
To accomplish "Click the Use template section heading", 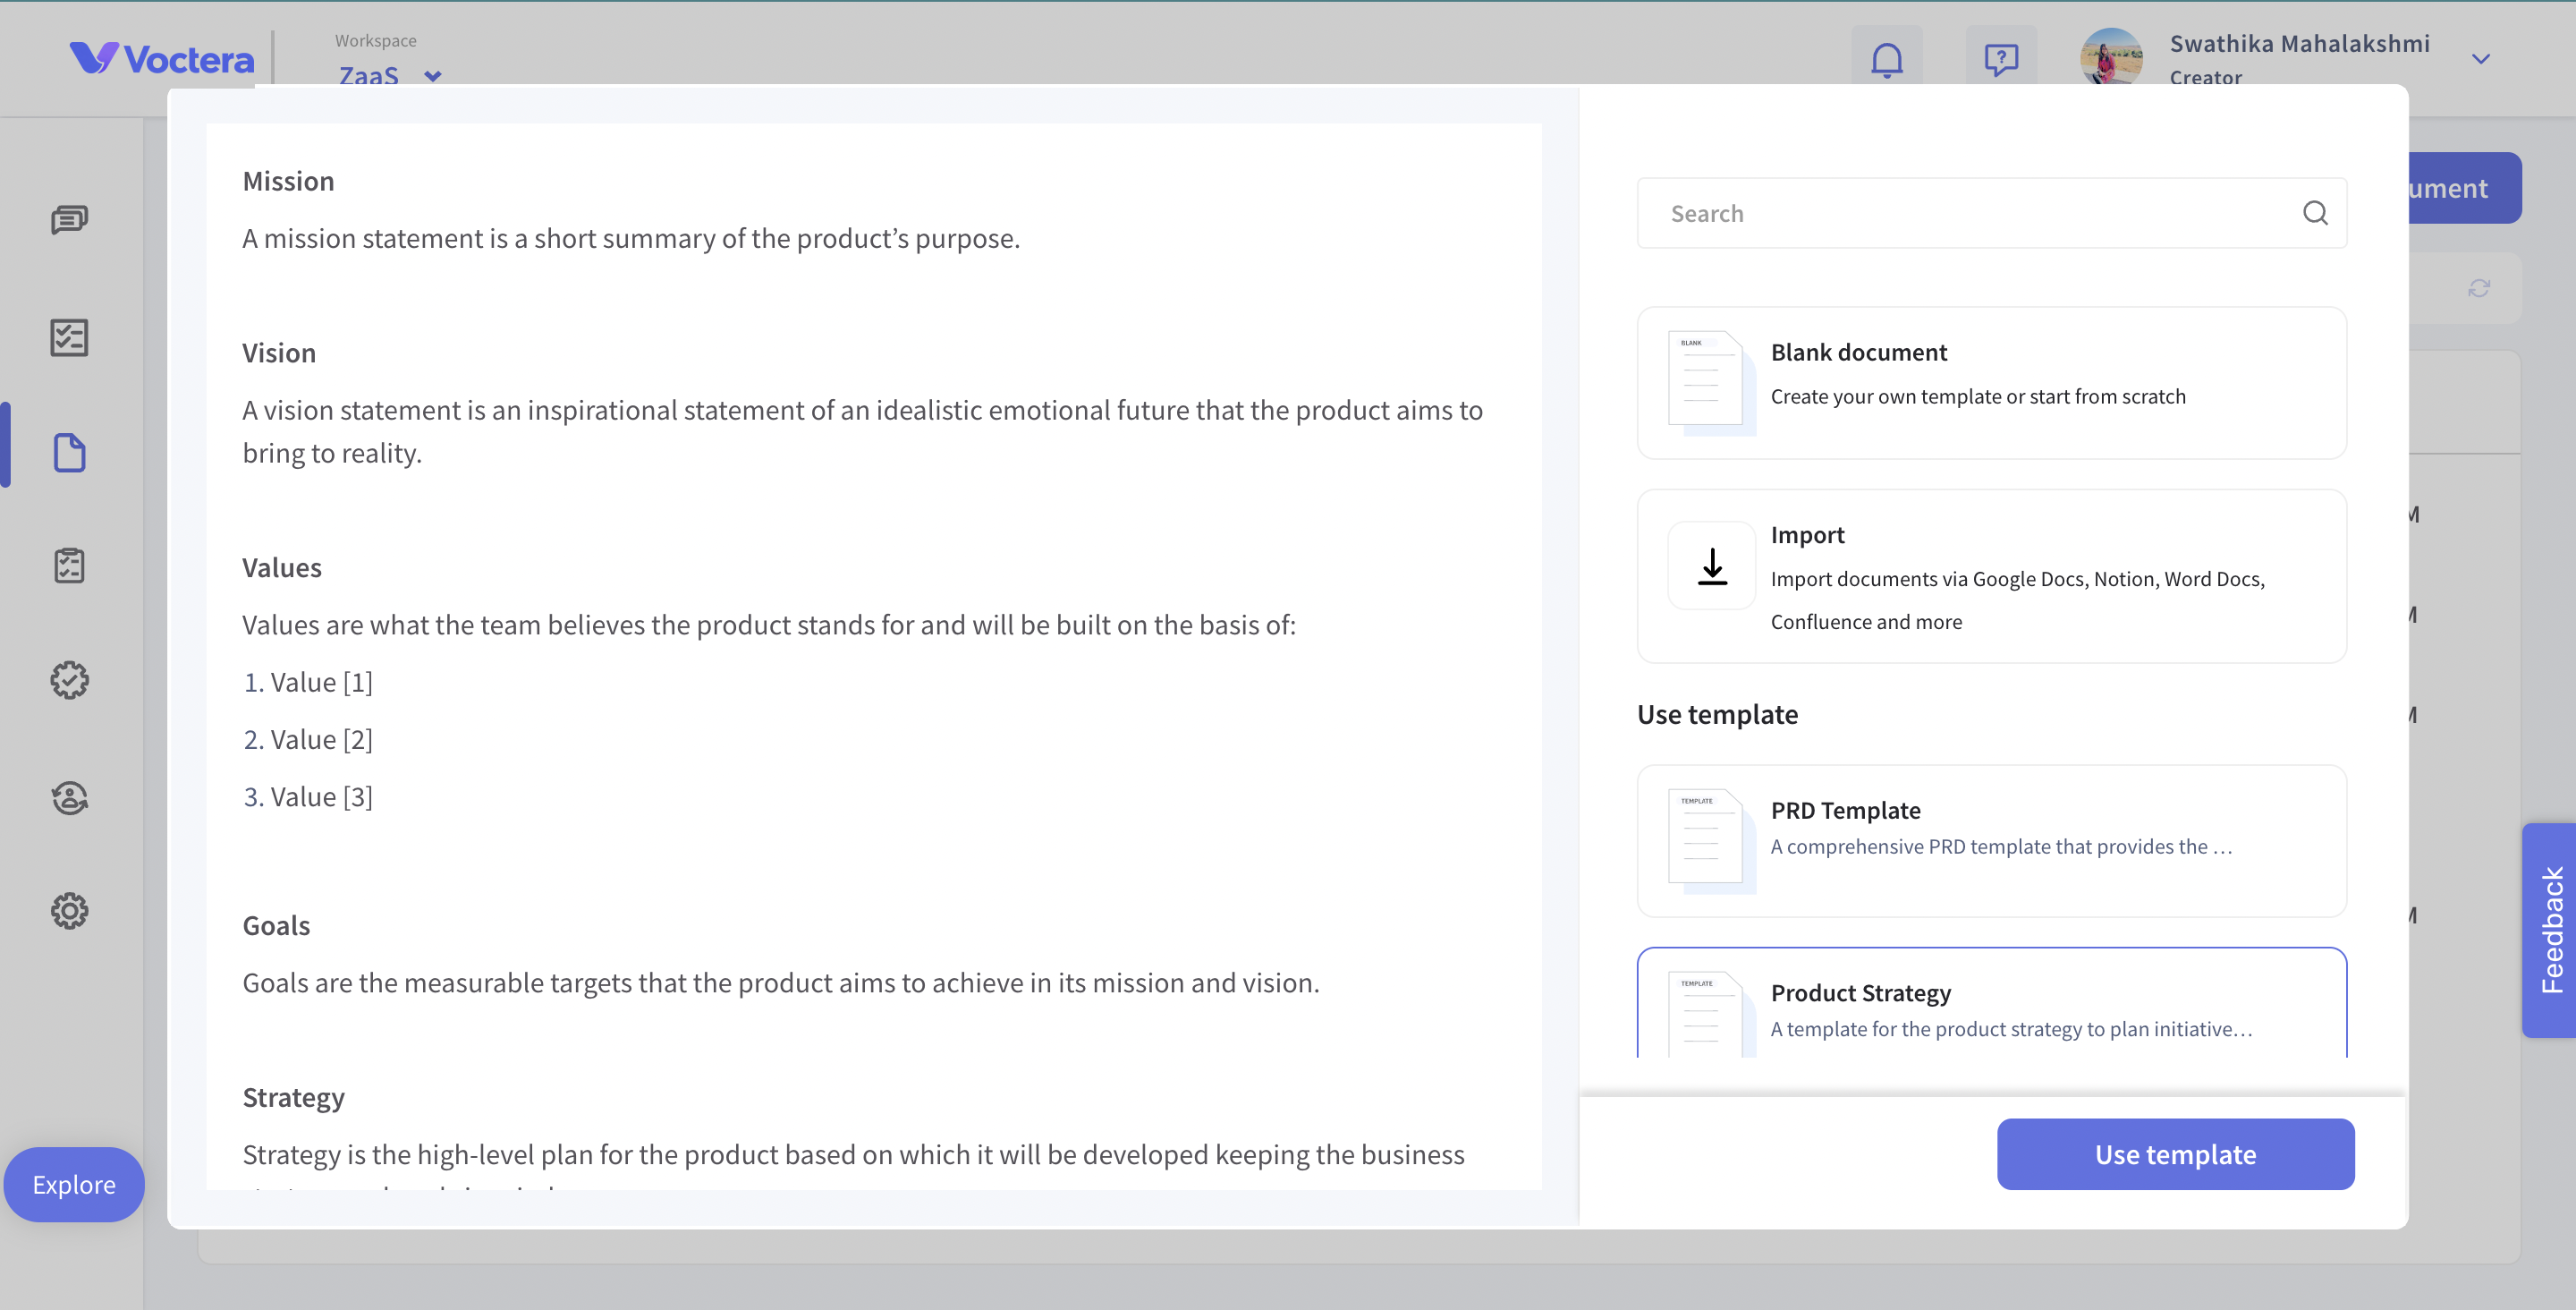I will [1717, 715].
